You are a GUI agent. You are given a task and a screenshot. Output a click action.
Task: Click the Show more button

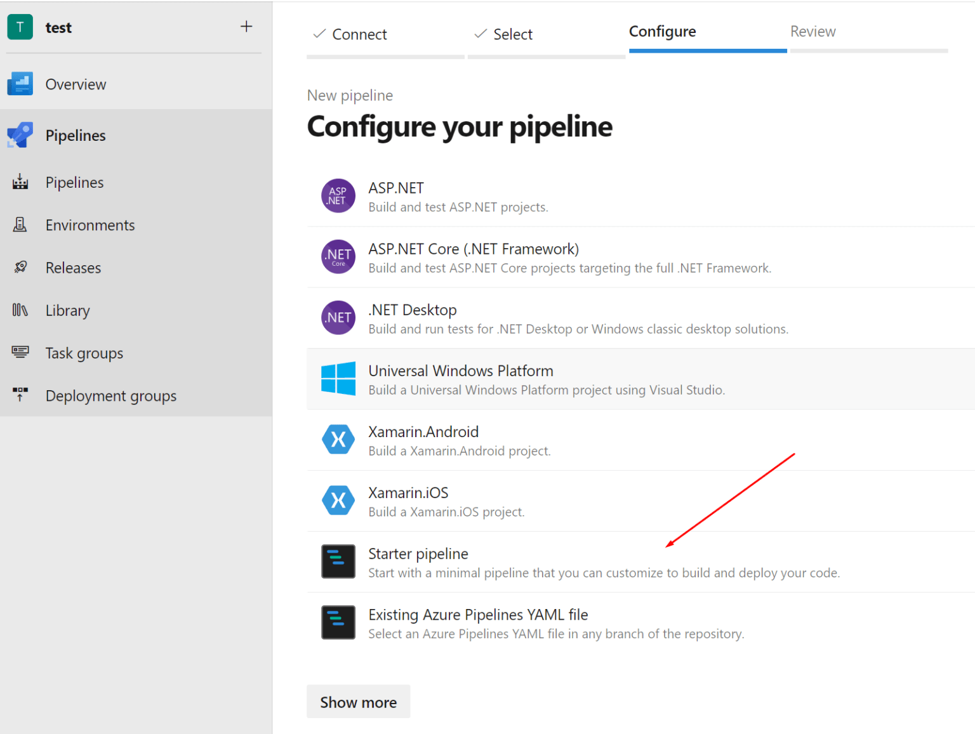358,702
